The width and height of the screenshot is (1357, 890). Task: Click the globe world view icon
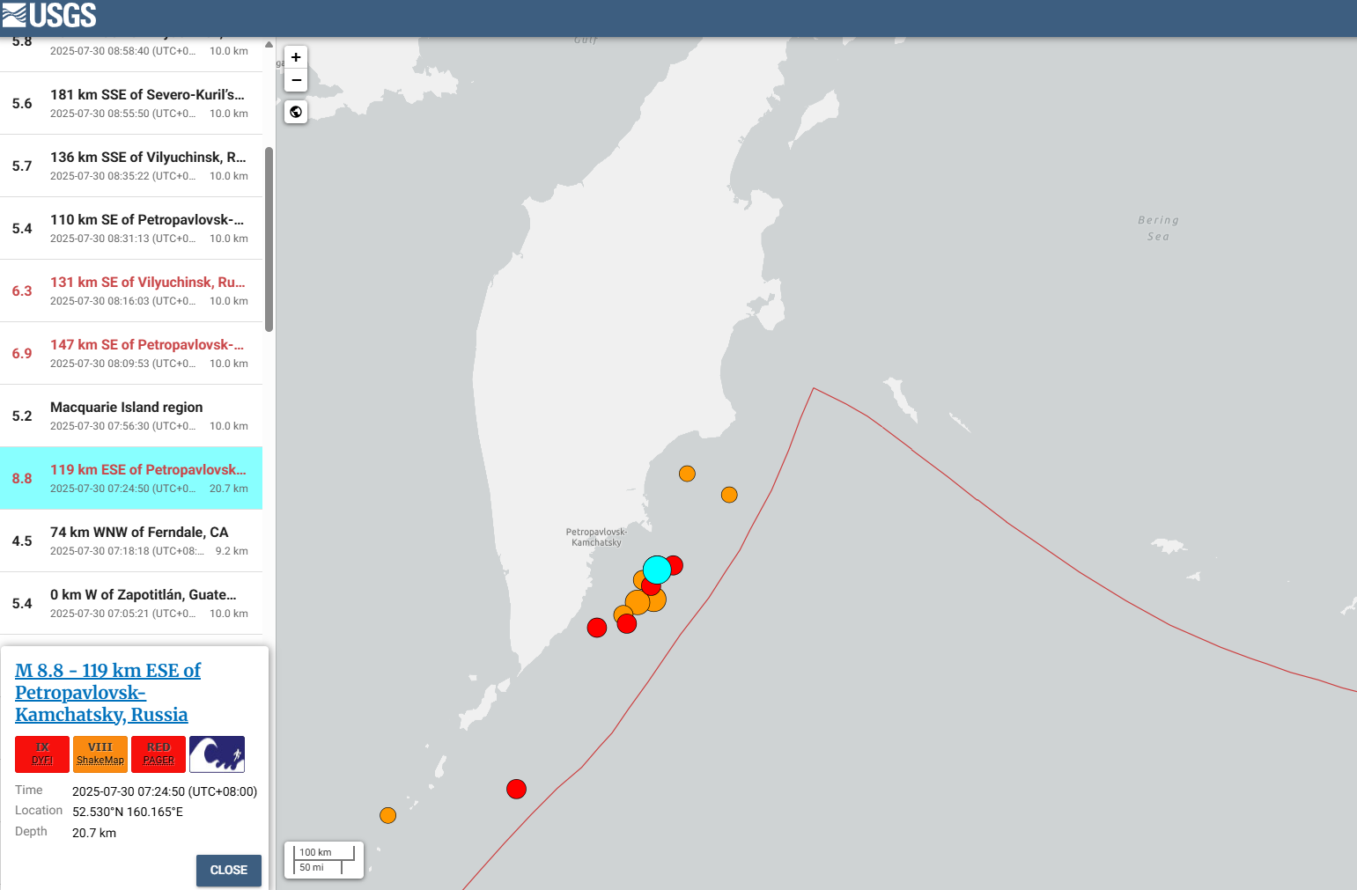296,112
